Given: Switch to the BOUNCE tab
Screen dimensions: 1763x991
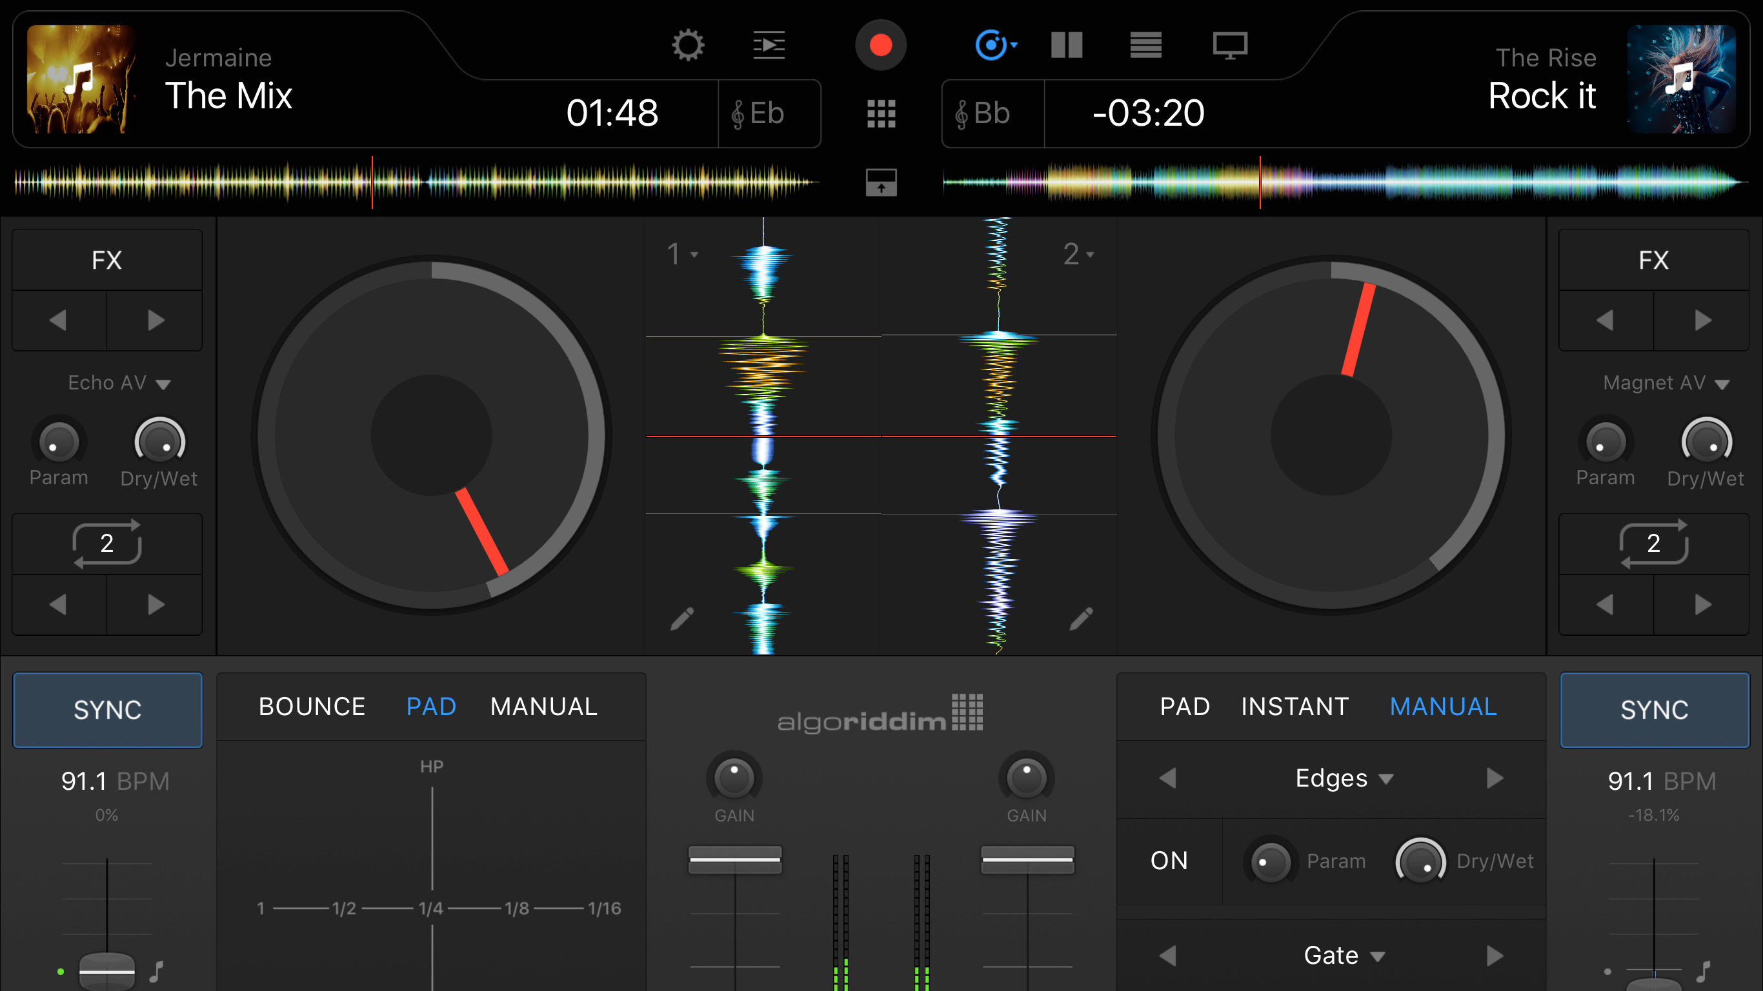Looking at the screenshot, I should [x=312, y=707].
